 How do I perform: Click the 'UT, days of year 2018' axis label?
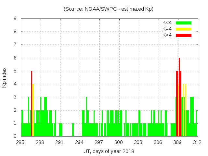109,151
